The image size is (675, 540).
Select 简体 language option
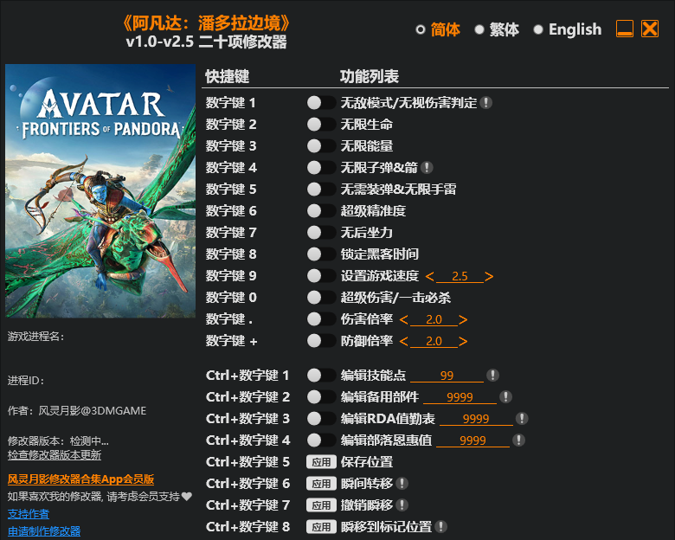[438, 29]
